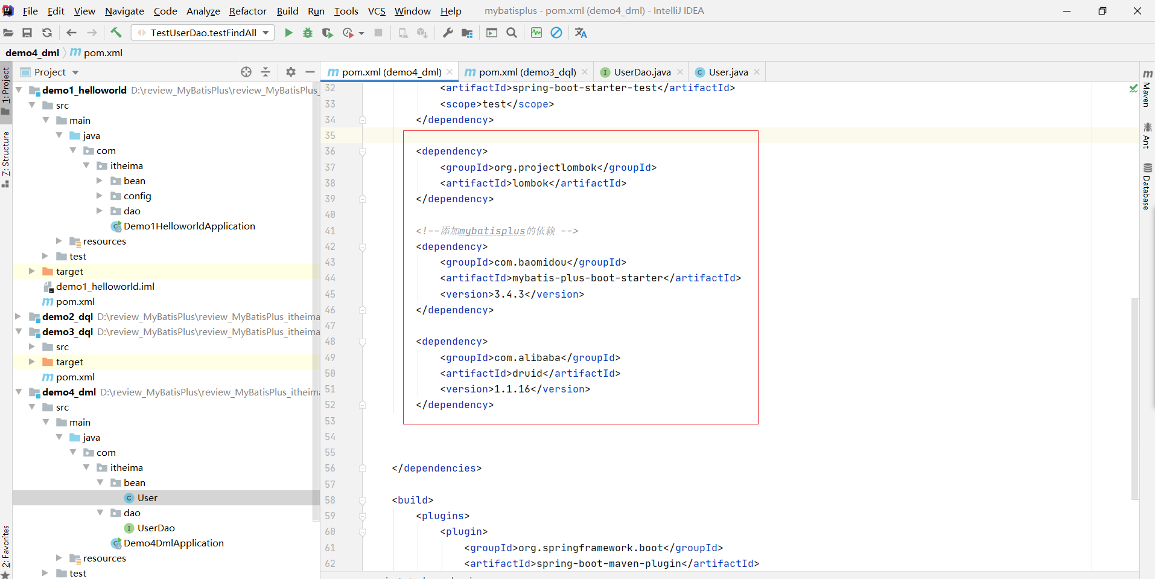Click the demo4_dml breadcrumb in the navigation bar
This screenshot has height=579, width=1155.
[x=32, y=53]
